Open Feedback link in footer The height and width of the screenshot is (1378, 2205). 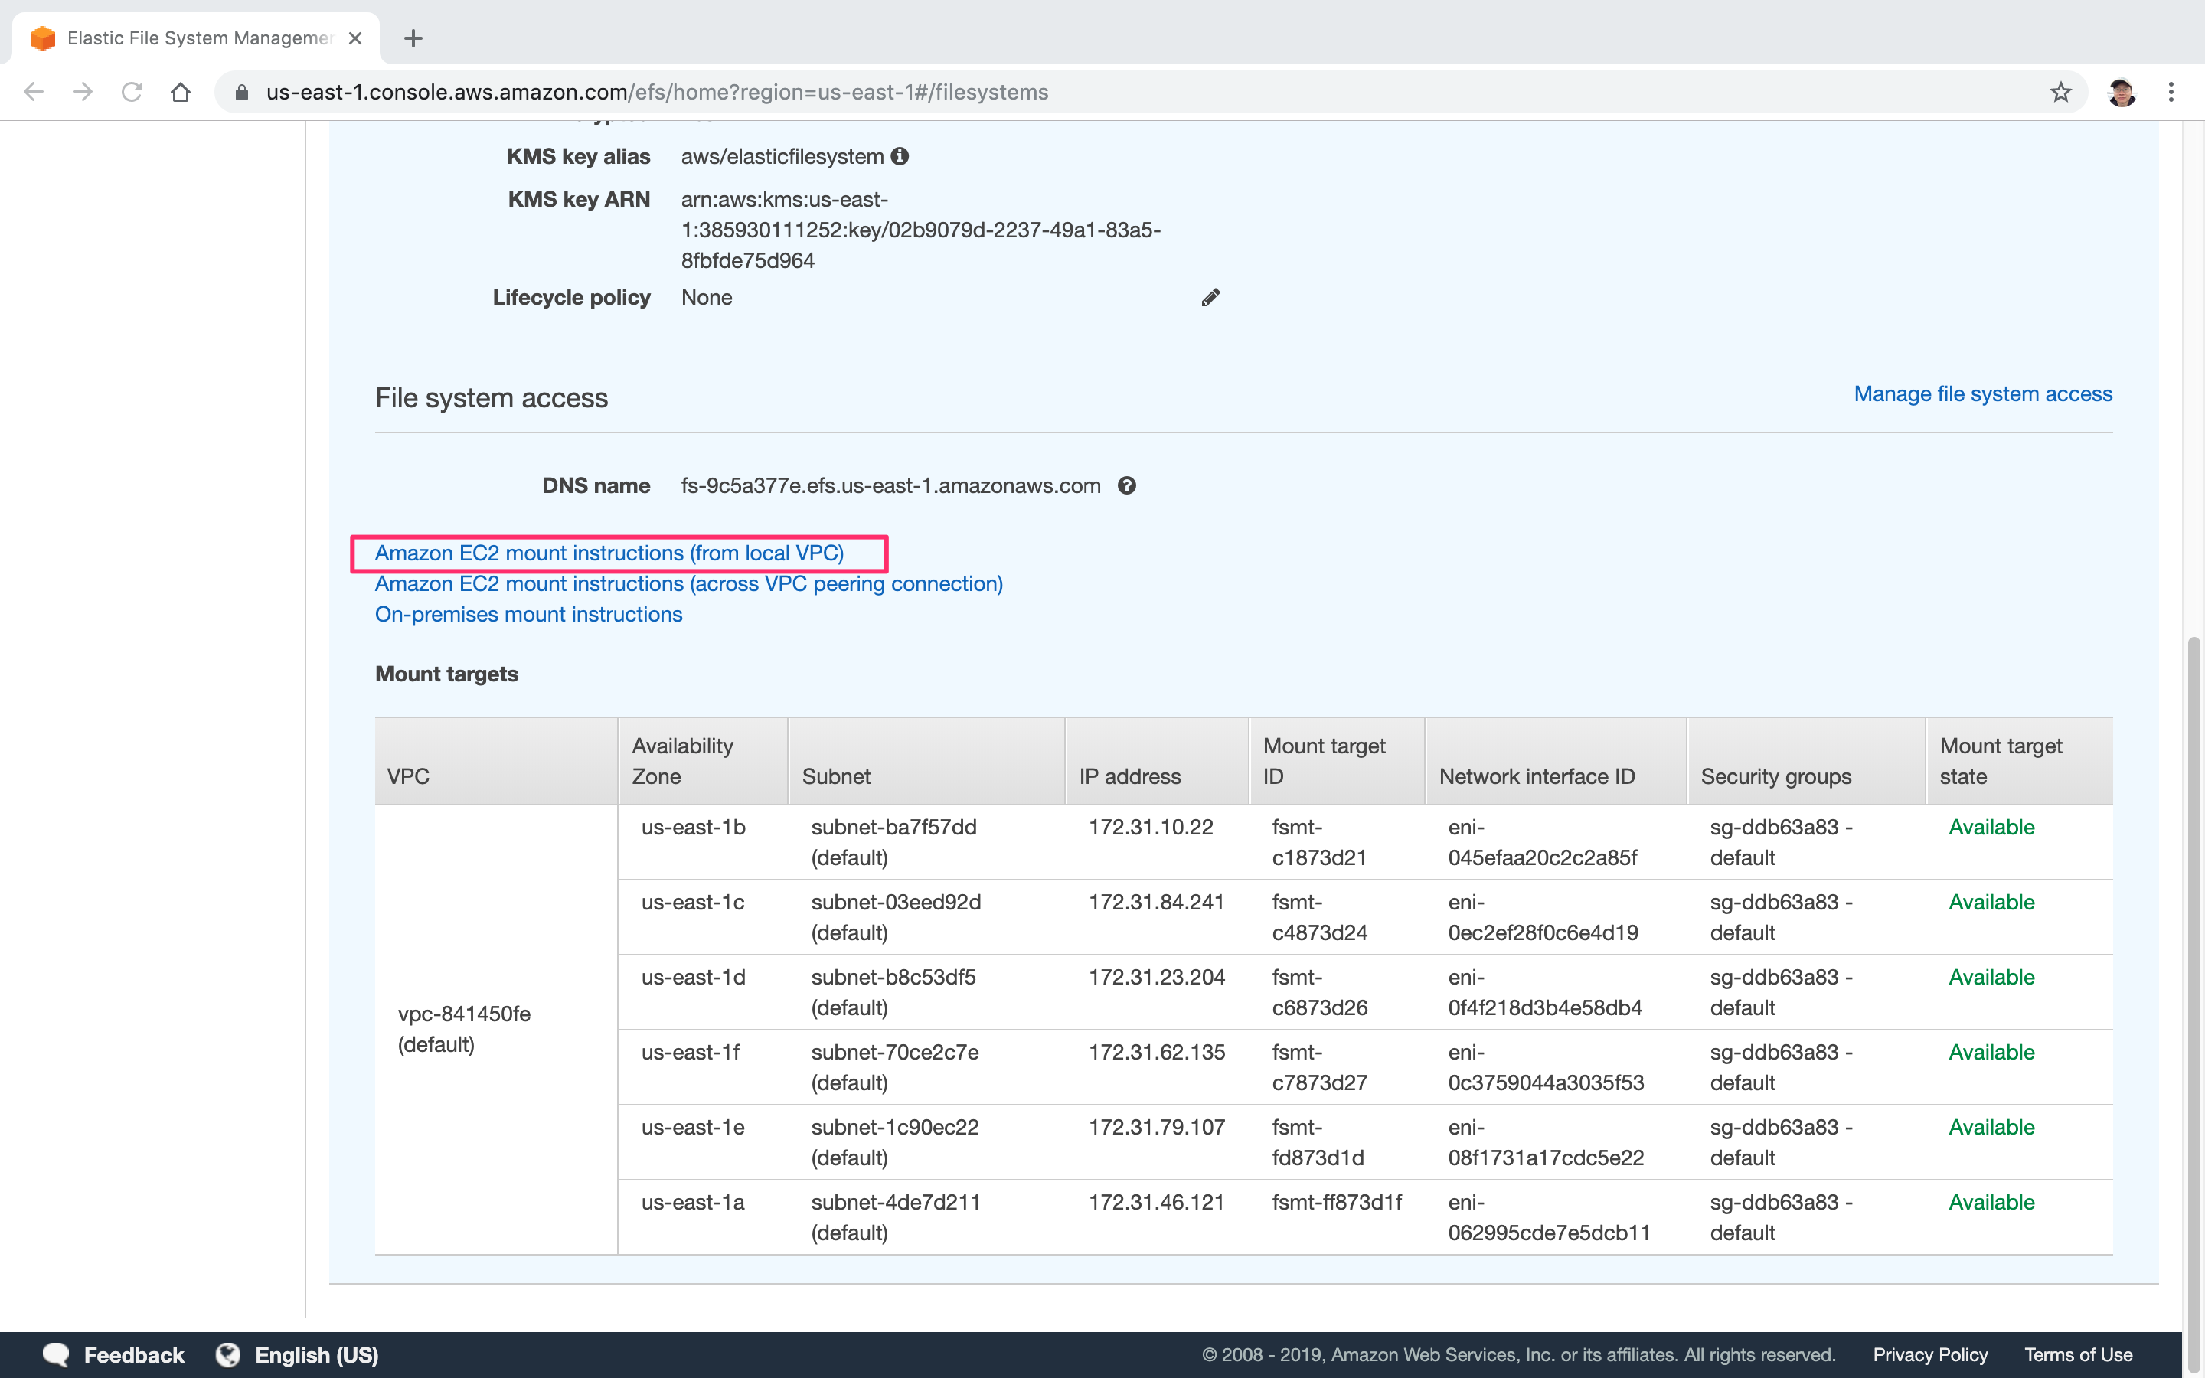(134, 1354)
